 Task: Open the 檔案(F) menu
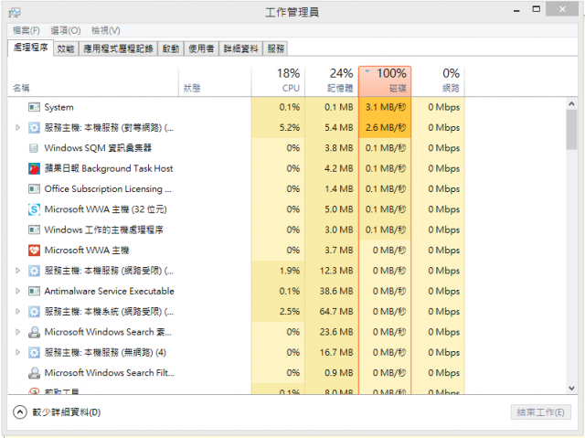[27, 30]
